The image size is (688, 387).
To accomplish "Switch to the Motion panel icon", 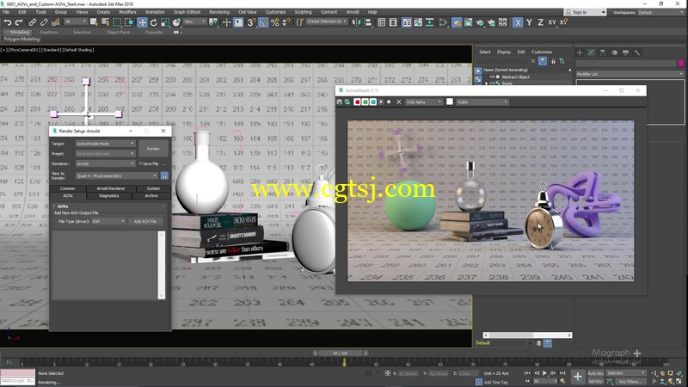I will tap(614, 52).
